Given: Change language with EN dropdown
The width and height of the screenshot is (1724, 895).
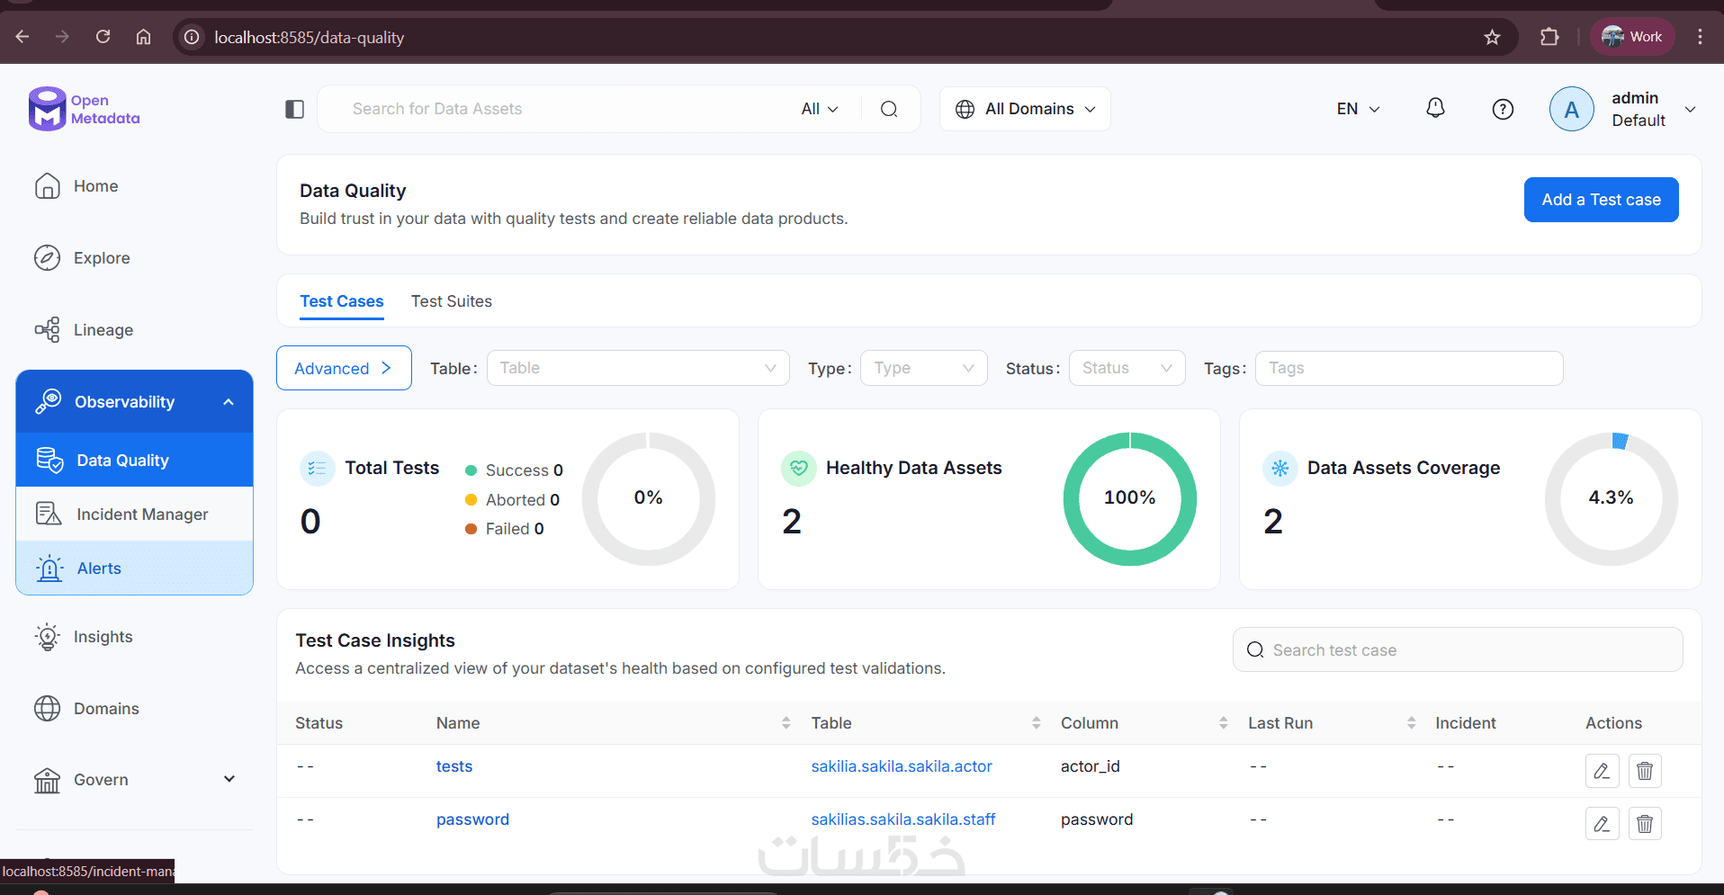Looking at the screenshot, I should pos(1358,109).
